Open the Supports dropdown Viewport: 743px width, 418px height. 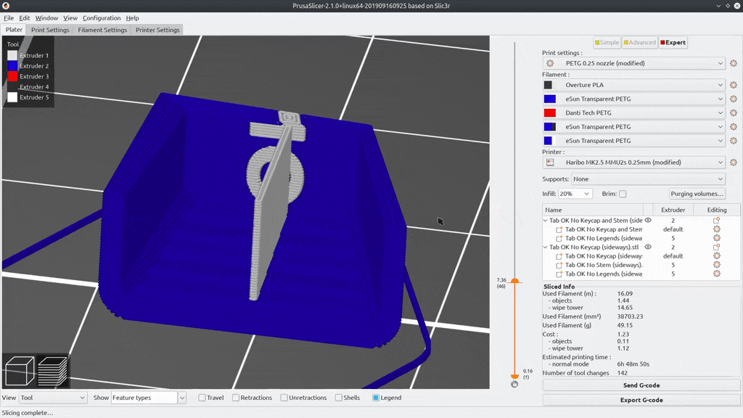click(648, 179)
